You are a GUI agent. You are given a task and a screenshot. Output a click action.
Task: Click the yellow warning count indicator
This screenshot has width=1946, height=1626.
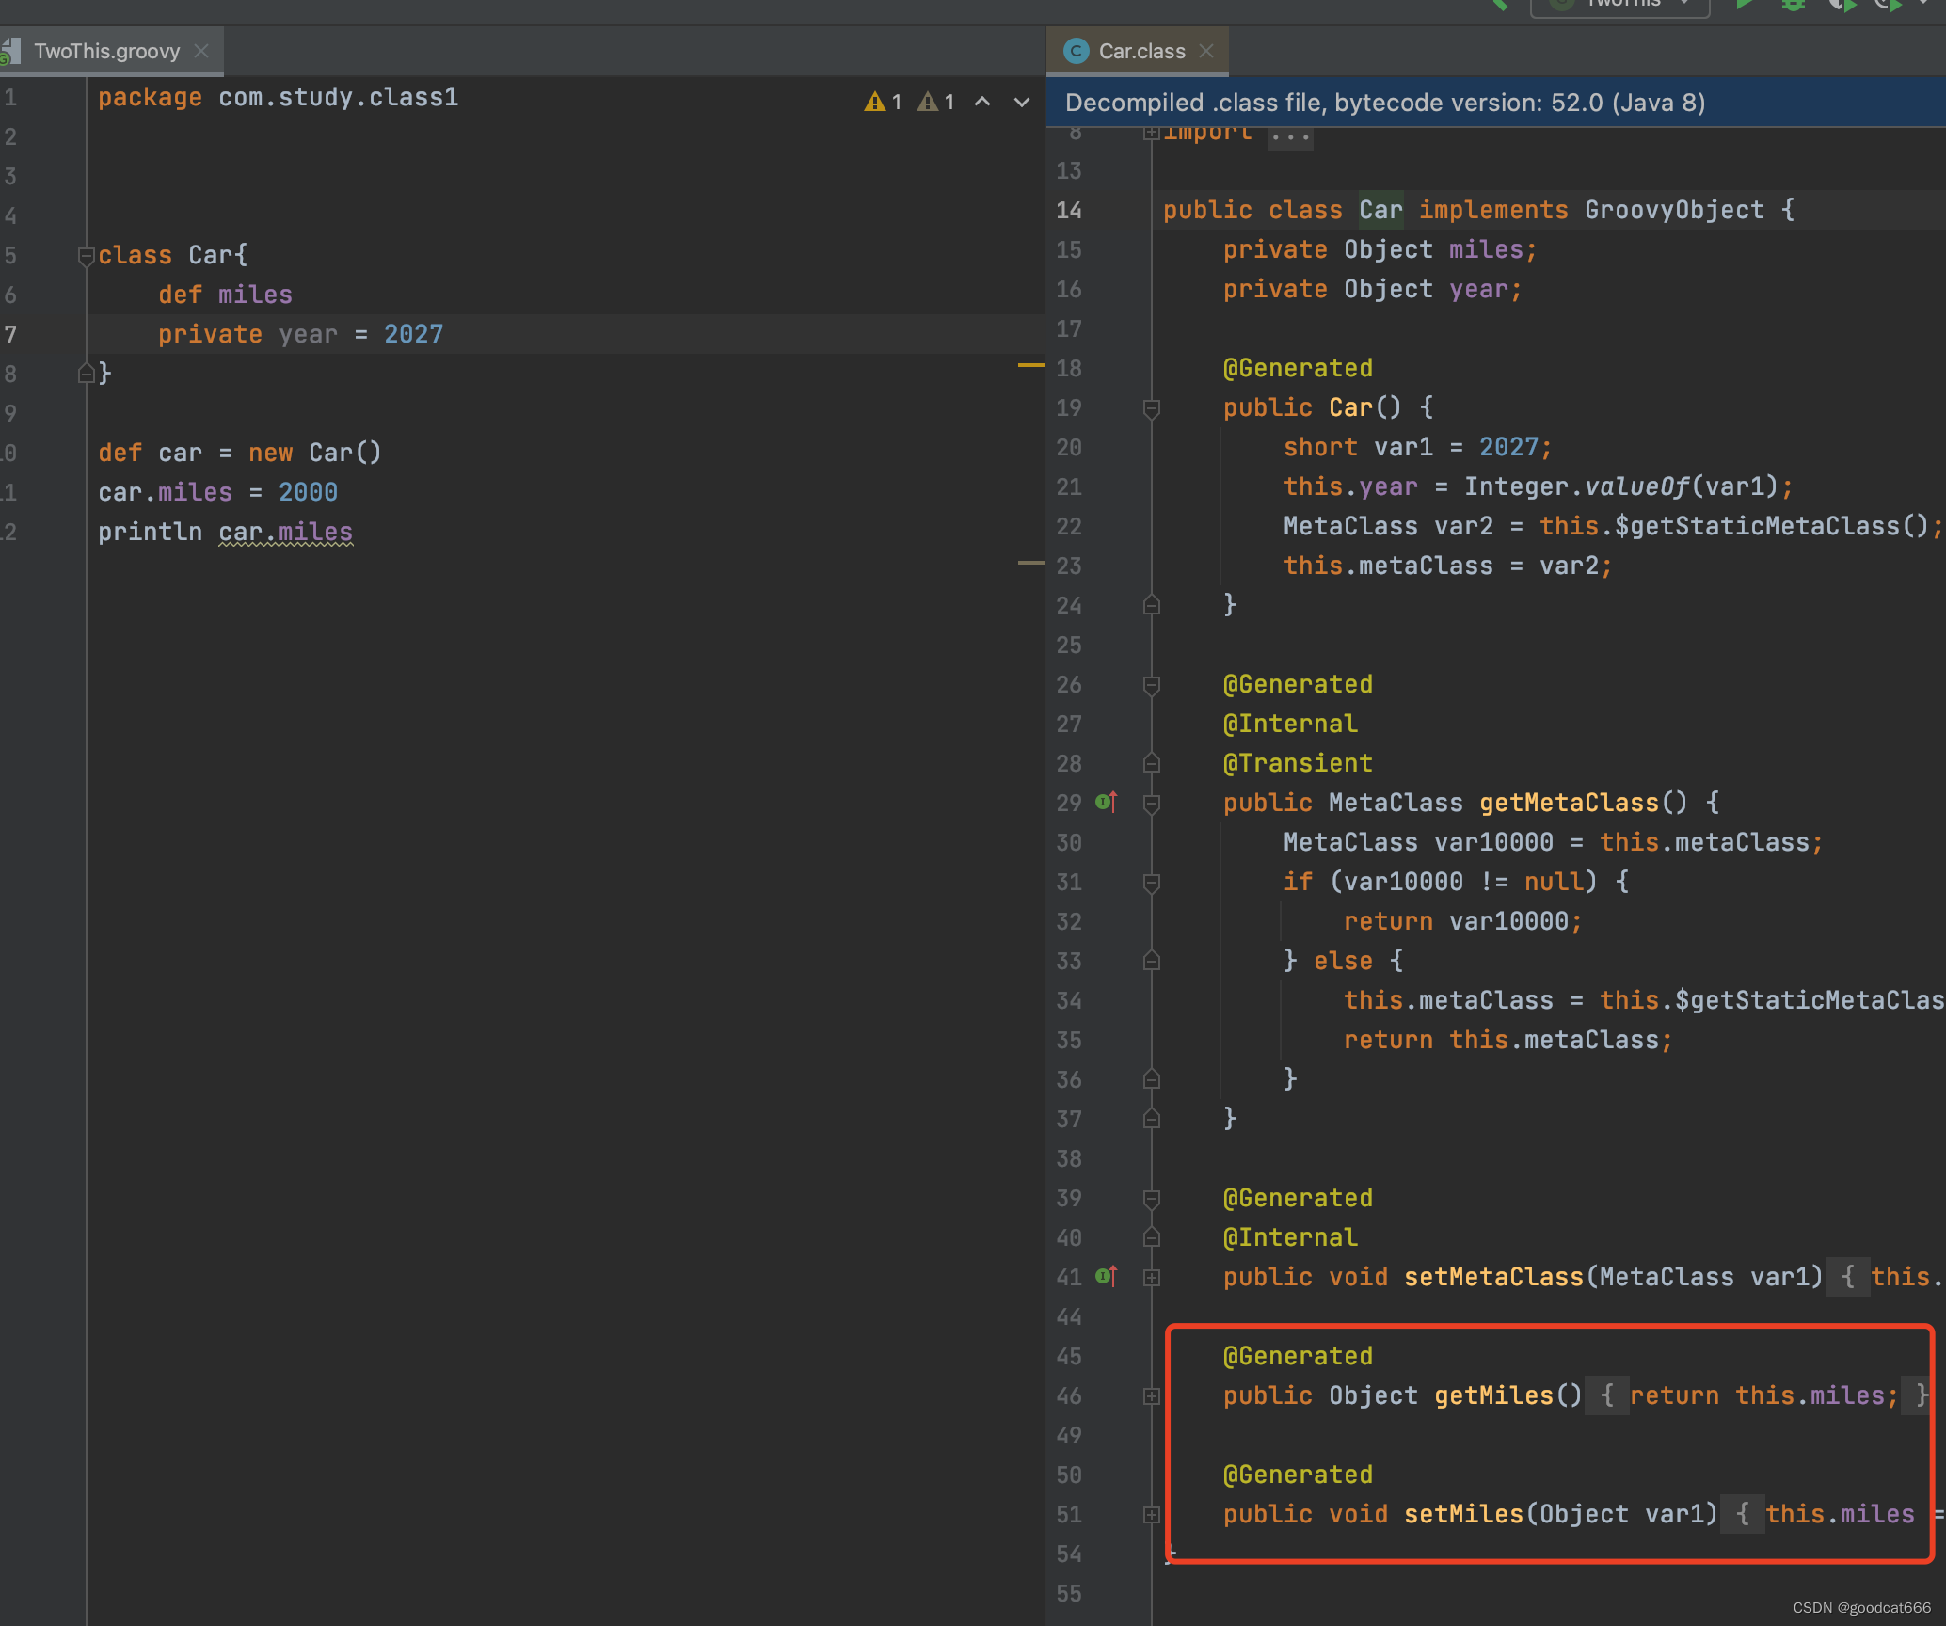click(x=884, y=102)
